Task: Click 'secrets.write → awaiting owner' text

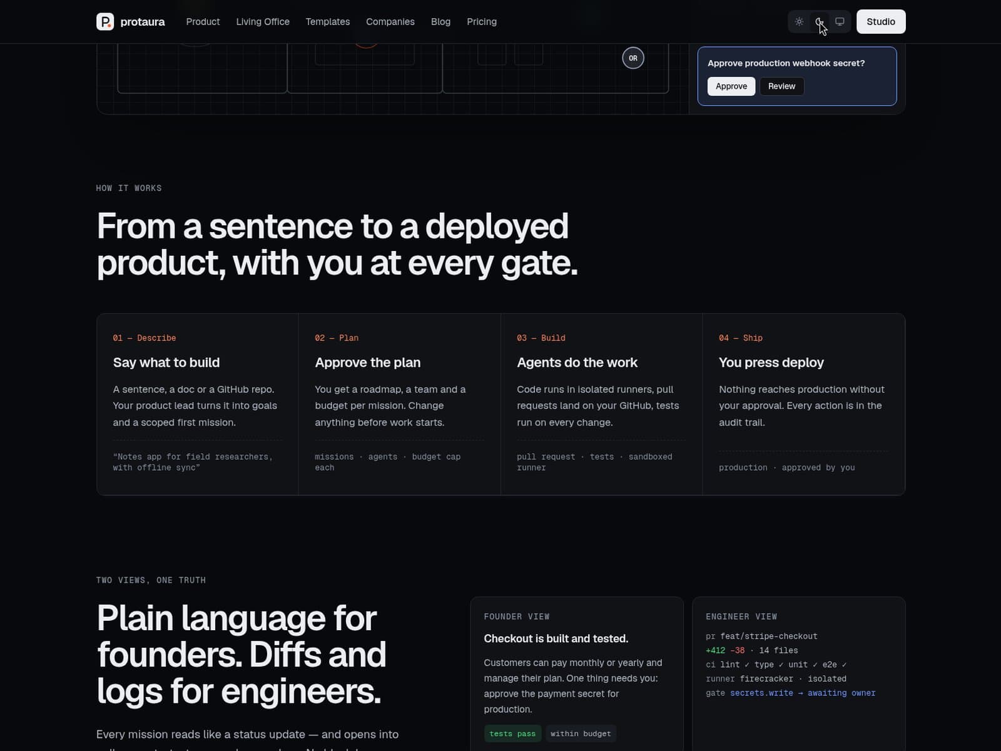Action: pos(803,693)
